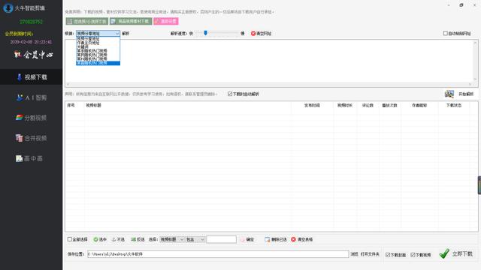Click the pink toolbar button
Screen dimensions: 481x270
(x=166, y=21)
